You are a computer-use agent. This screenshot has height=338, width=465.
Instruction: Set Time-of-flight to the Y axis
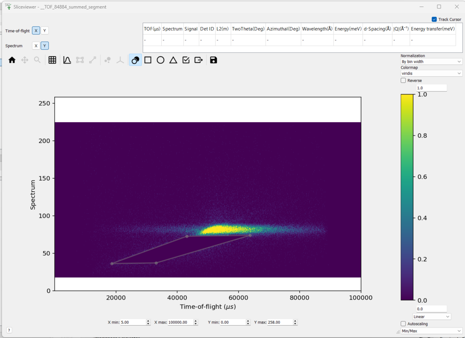(x=45, y=31)
